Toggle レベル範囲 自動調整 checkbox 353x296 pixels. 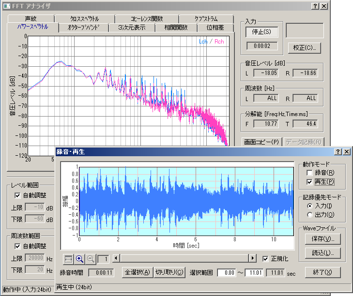tap(17, 195)
